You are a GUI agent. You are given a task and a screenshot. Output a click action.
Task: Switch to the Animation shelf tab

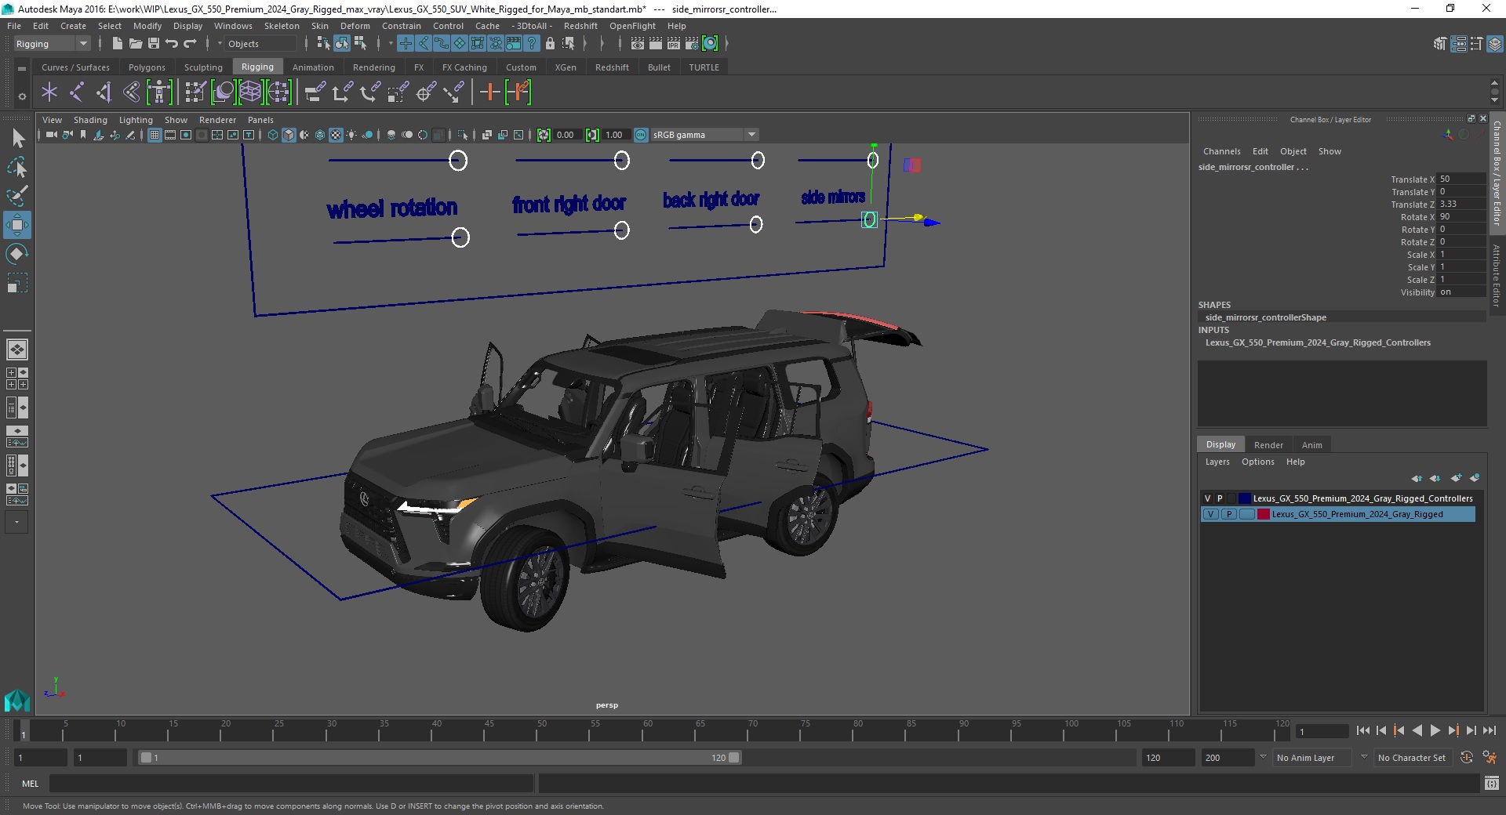[x=313, y=67]
